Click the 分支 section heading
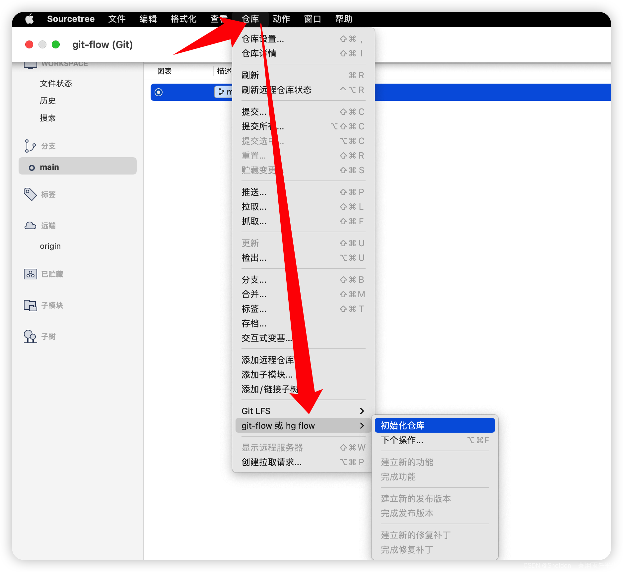This screenshot has height=572, width=623. pos(48,146)
